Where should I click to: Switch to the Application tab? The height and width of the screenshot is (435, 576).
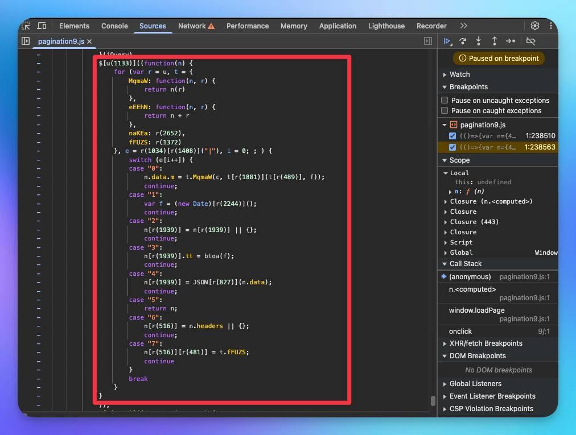[x=338, y=26]
